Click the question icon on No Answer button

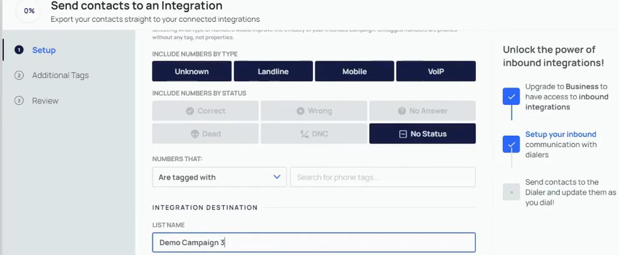(402, 111)
